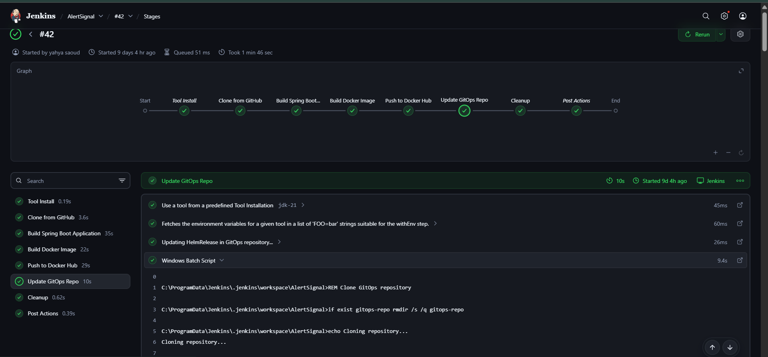768x357 pixels.
Task: Open the Rerun button dropdown arrow
Action: (x=720, y=34)
